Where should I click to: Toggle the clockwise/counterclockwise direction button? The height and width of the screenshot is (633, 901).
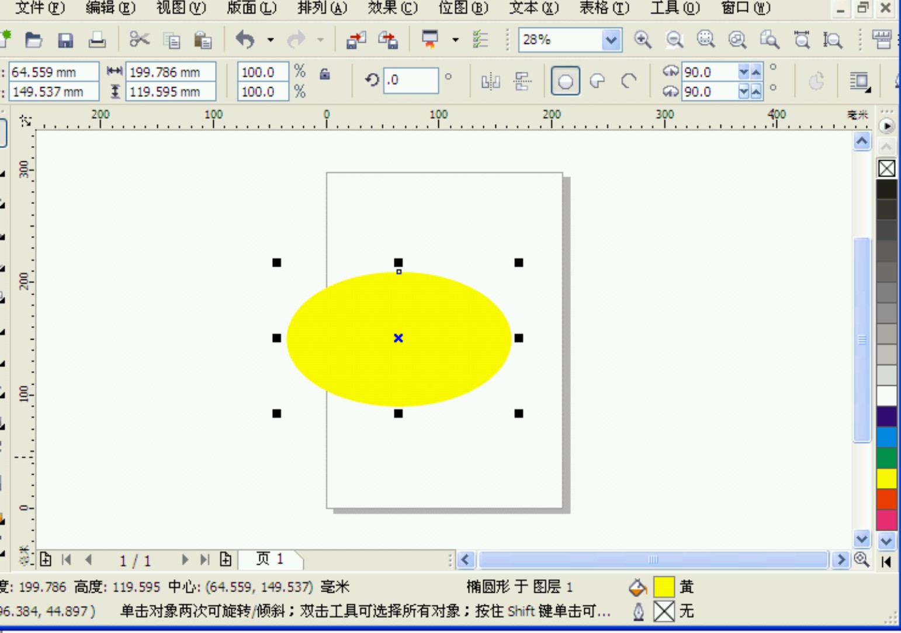coord(816,81)
